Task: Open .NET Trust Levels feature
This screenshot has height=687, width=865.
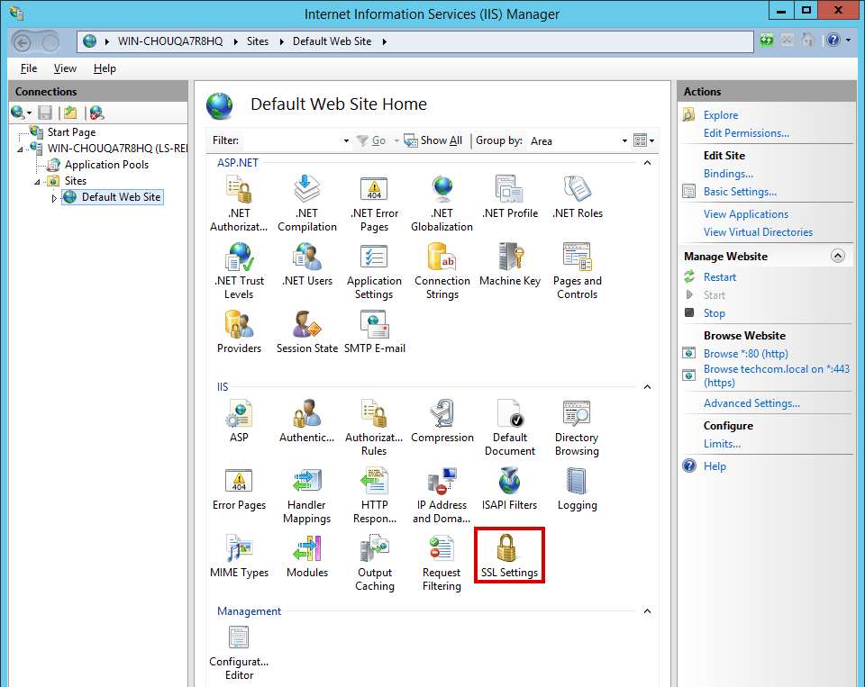Action: [239, 271]
